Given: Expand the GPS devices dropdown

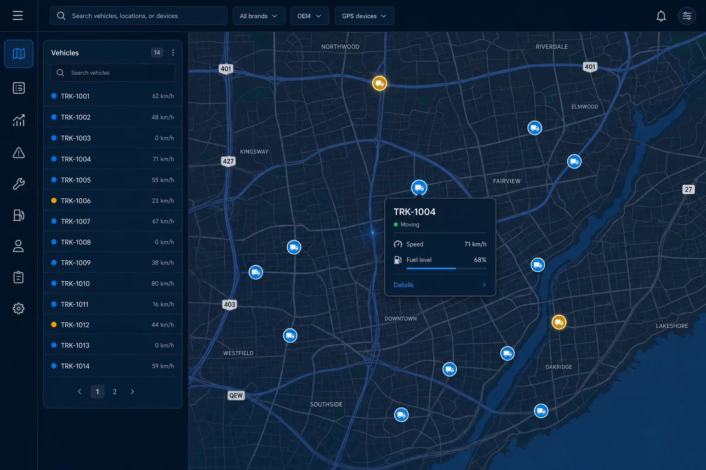Looking at the screenshot, I should coord(364,16).
